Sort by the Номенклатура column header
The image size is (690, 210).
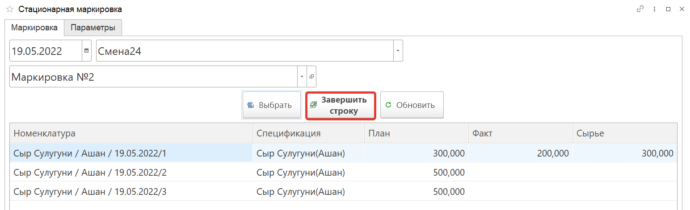[131, 133]
